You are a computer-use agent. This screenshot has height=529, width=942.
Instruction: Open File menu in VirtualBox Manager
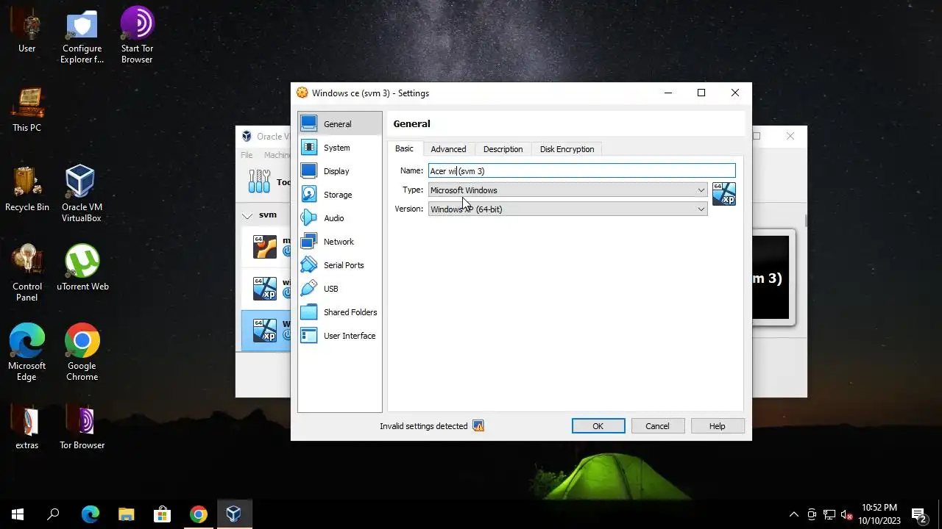coord(247,155)
